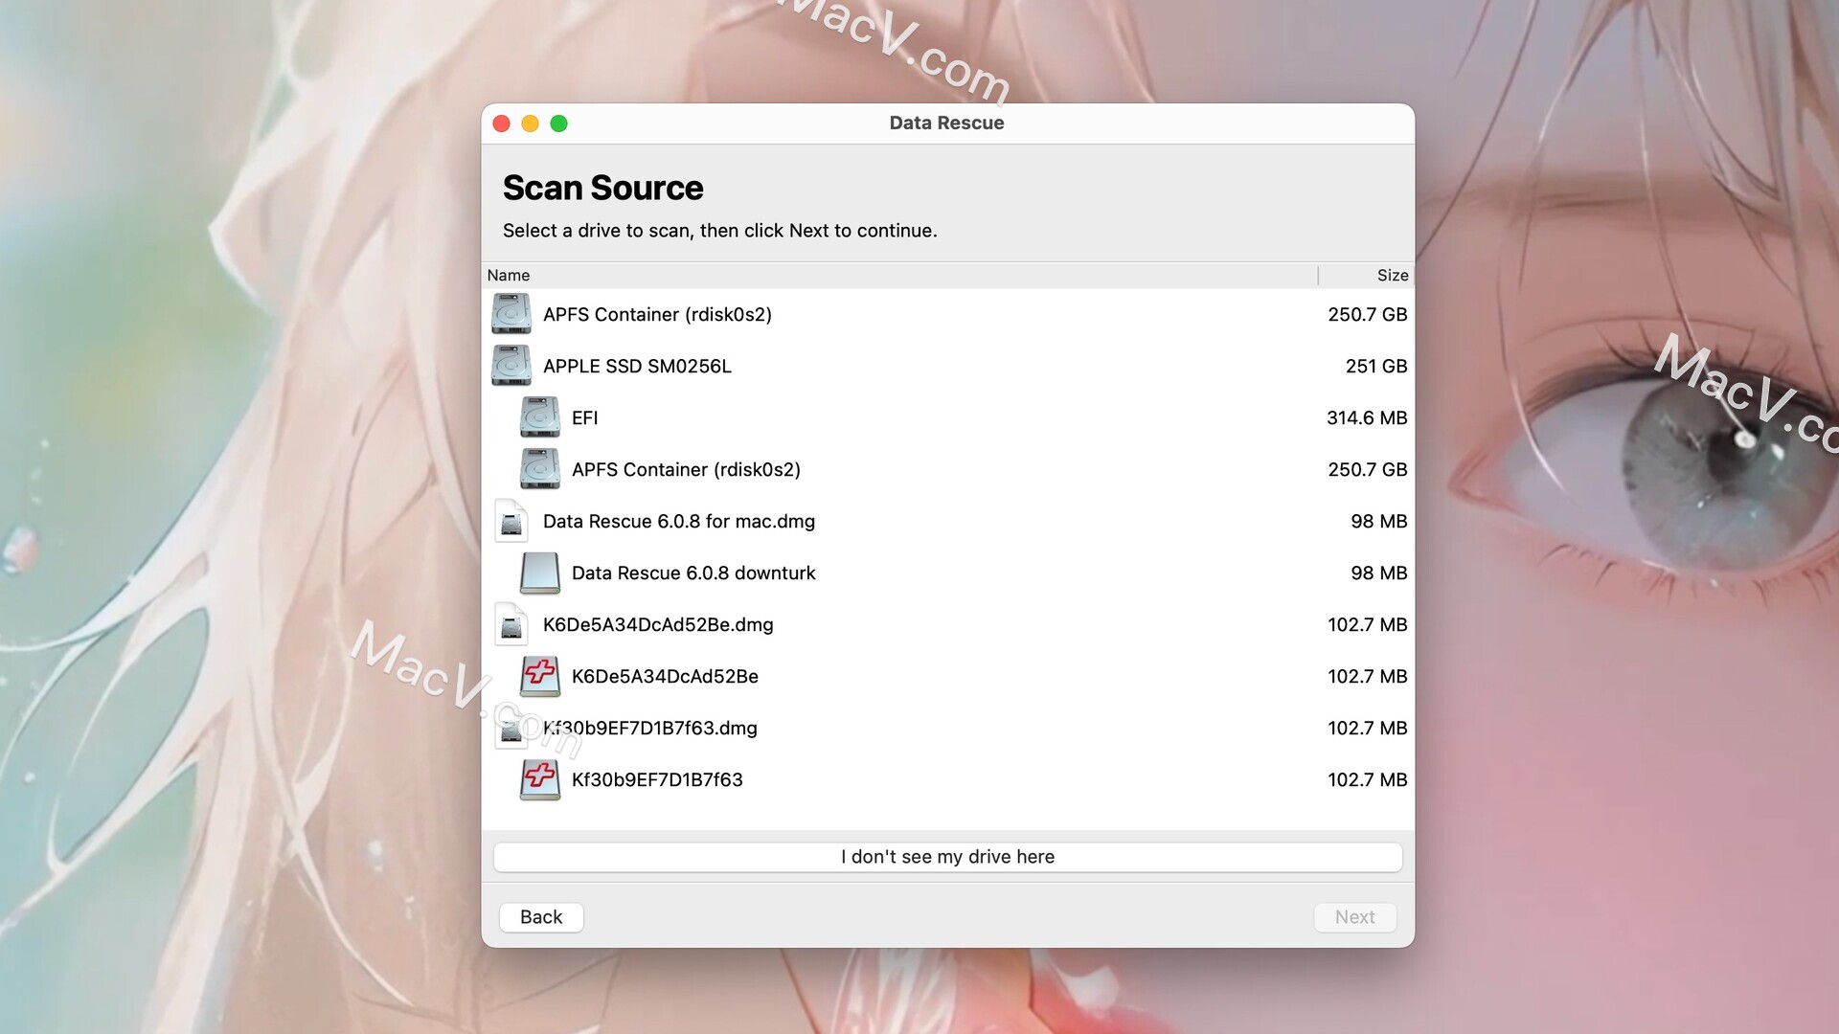Click I don't see my drive here
This screenshot has height=1034, width=1839.
[947, 856]
